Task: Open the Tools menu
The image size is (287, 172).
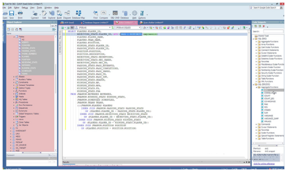Action: pos(39,8)
